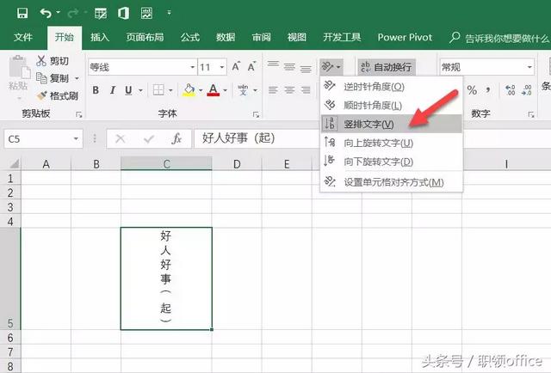Image resolution: width=551 pixels, height=373 pixels.
Task: Click the Paste (粘贴) clipboard icon
Action: (x=19, y=67)
